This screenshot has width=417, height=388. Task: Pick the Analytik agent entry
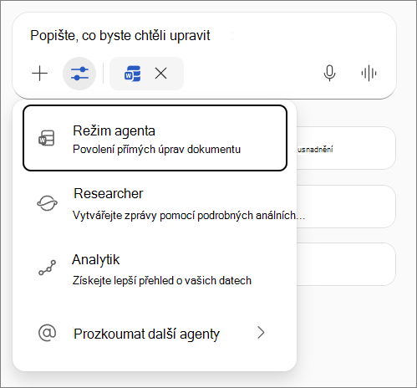point(155,269)
